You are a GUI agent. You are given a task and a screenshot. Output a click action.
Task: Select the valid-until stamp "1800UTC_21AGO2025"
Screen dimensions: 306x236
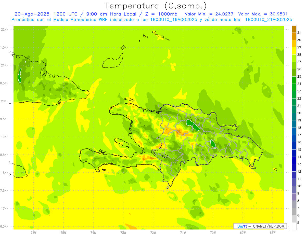pos(269,20)
